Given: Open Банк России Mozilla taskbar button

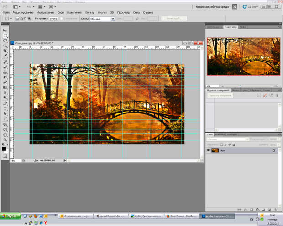Looking at the screenshot, I should coord(182,216).
